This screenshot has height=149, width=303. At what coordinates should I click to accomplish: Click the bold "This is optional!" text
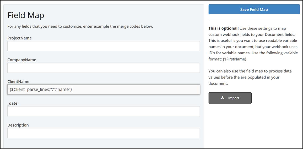(x=224, y=28)
